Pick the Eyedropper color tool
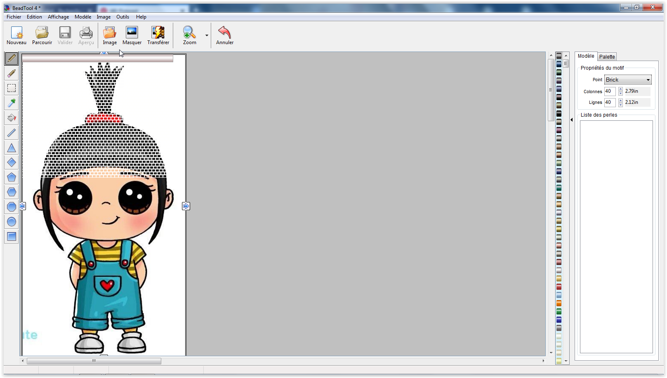The image size is (667, 378). pos(12,103)
